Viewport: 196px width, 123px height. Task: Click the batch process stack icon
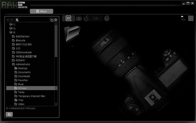tap(106, 18)
